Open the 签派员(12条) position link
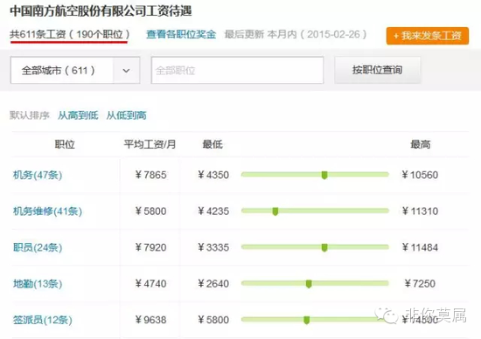This screenshot has height=339, width=481. pyautogui.click(x=43, y=320)
